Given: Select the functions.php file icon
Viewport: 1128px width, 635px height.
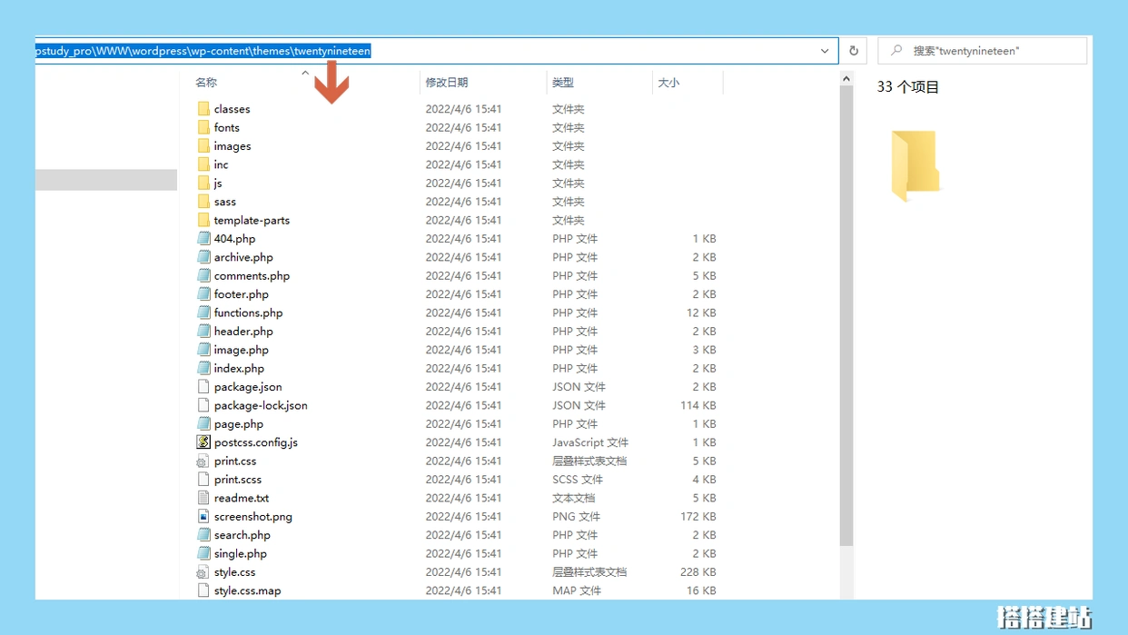Looking at the screenshot, I should (203, 313).
